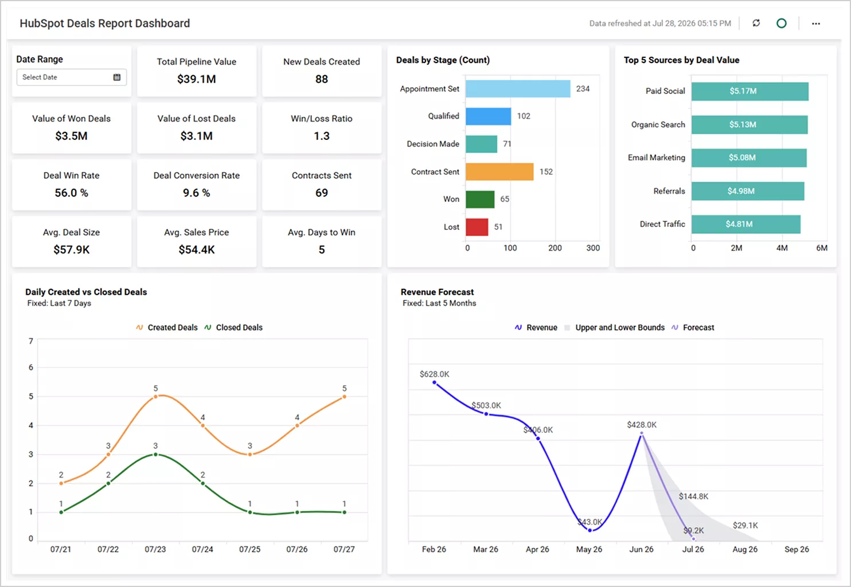851x587 pixels.
Task: Click the $9.2K forecast data point
Action: click(693, 539)
